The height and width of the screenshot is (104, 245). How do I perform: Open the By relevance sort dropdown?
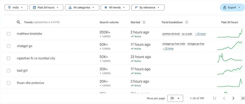click(x=148, y=8)
